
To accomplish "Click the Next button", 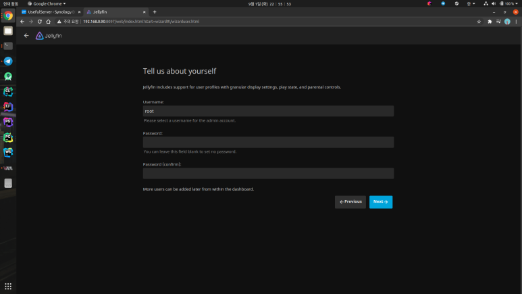I will 380,201.
